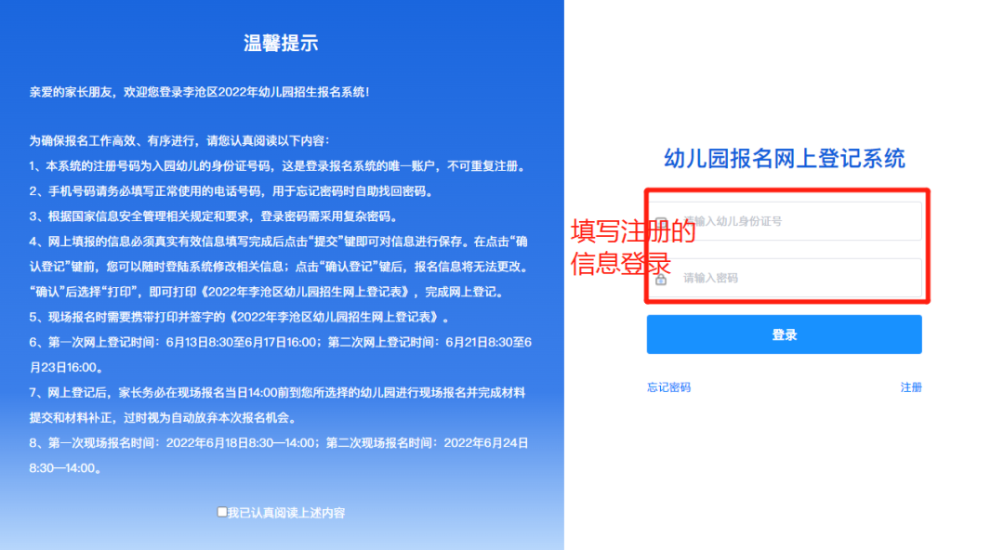Click notice item 7 about 网上登记后
Image resolution: width=1004 pixels, height=550 pixels.
tap(277, 405)
